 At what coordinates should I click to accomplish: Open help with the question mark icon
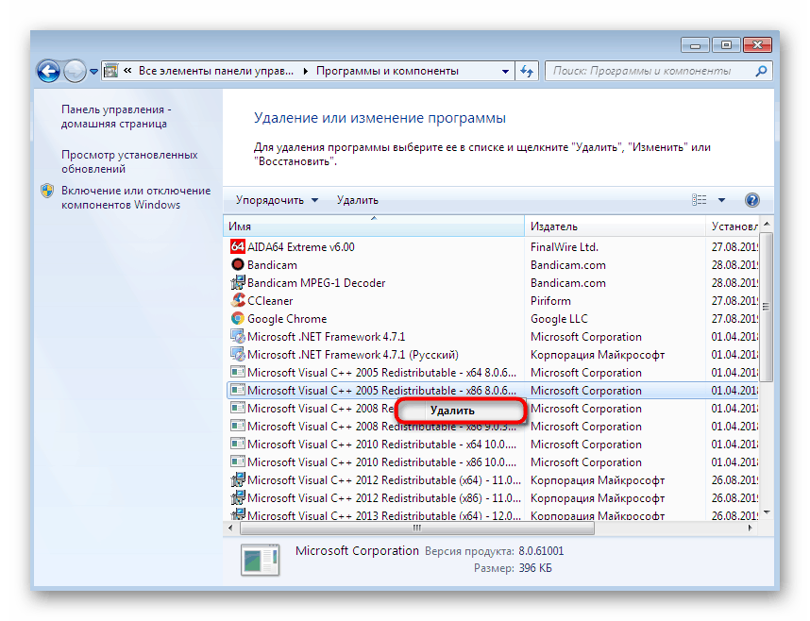click(x=752, y=200)
